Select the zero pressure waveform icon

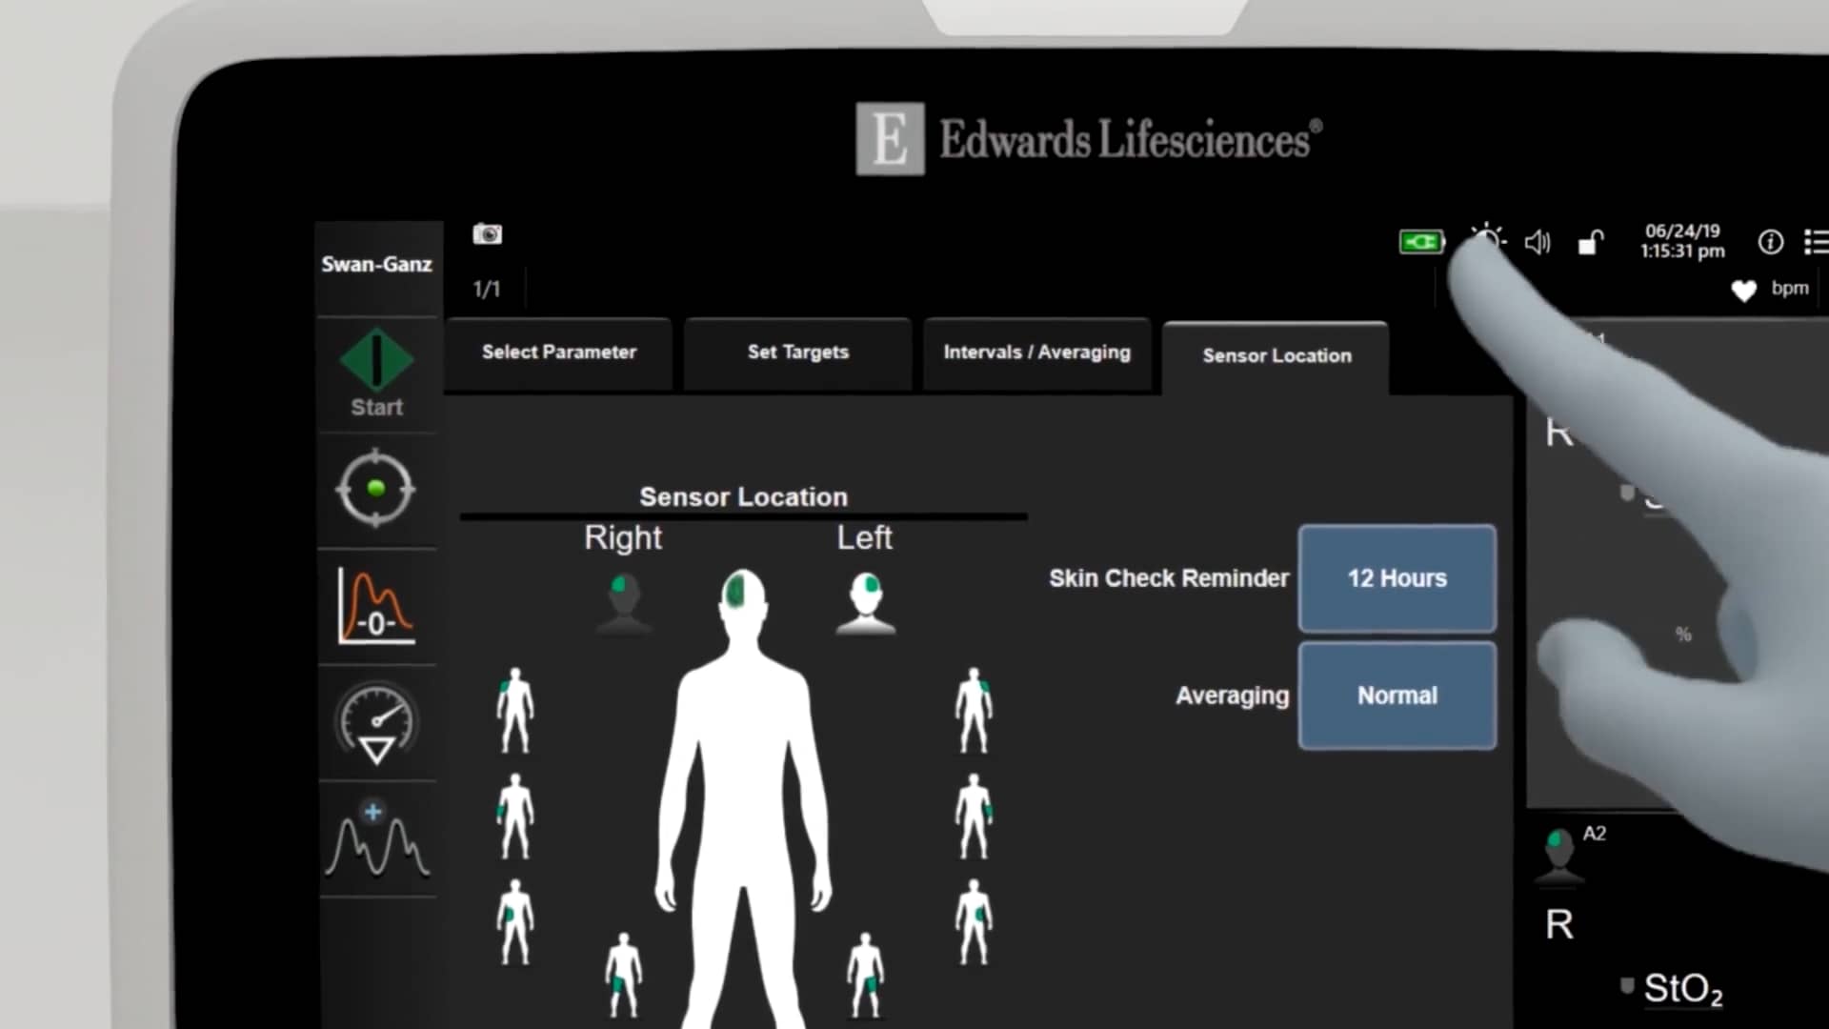377,605
